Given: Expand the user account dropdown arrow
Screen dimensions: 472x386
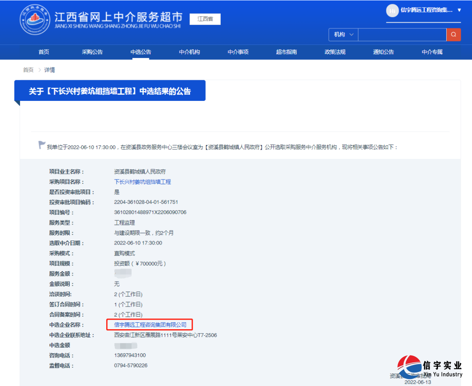Looking at the screenshot, I should (x=458, y=10).
